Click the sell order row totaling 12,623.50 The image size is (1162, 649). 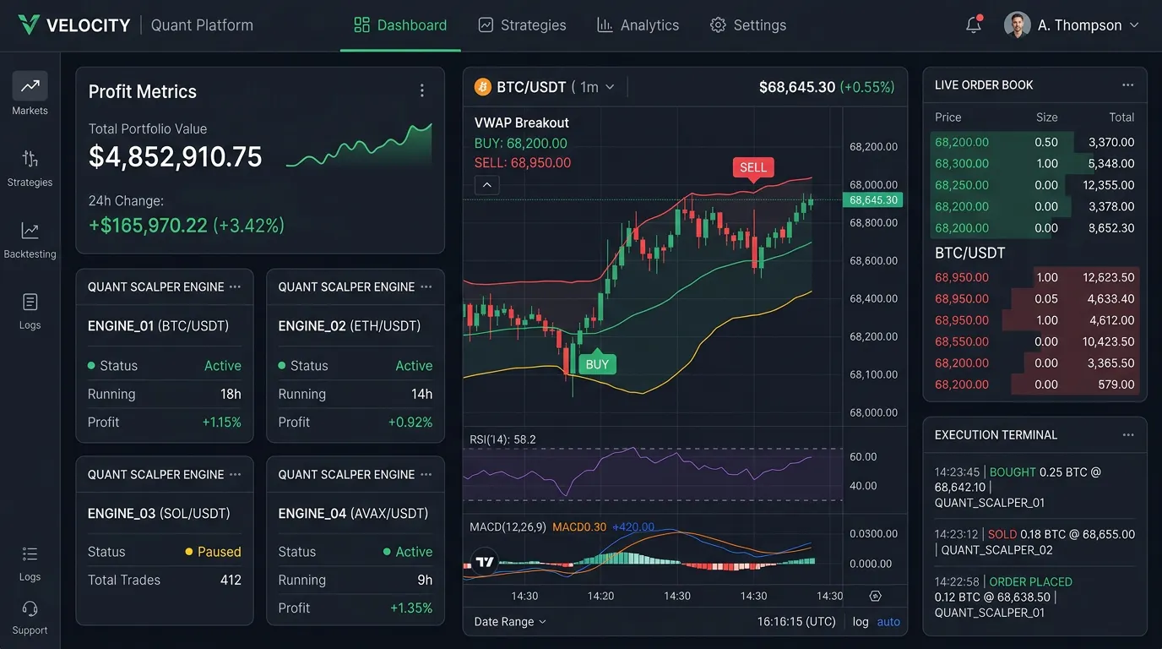point(1035,277)
